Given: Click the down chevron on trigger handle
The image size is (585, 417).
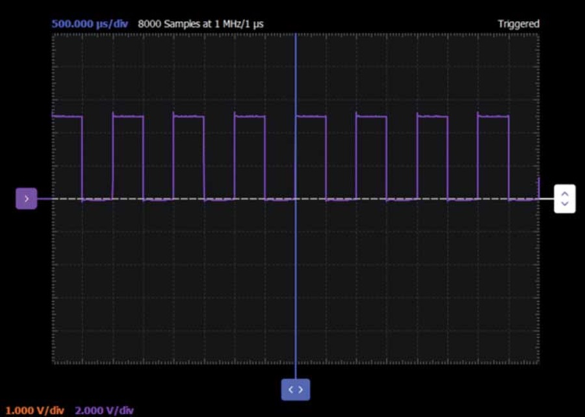Looking at the screenshot, I should pyautogui.click(x=565, y=204).
